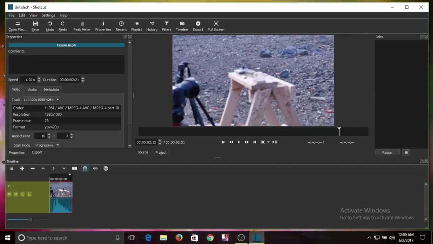Toggle timeline snapping magnet
This screenshot has width=433, height=244.
85,168
